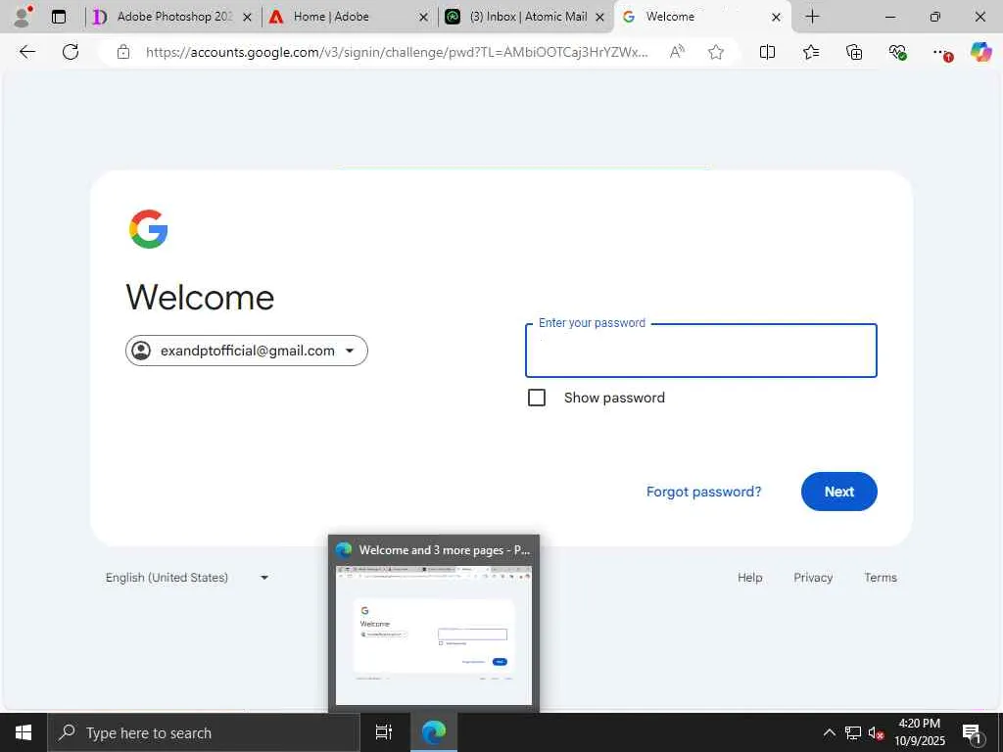Click the Welcome heading text

pos(200,298)
